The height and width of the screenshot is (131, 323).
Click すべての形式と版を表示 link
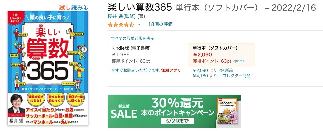(133, 38)
